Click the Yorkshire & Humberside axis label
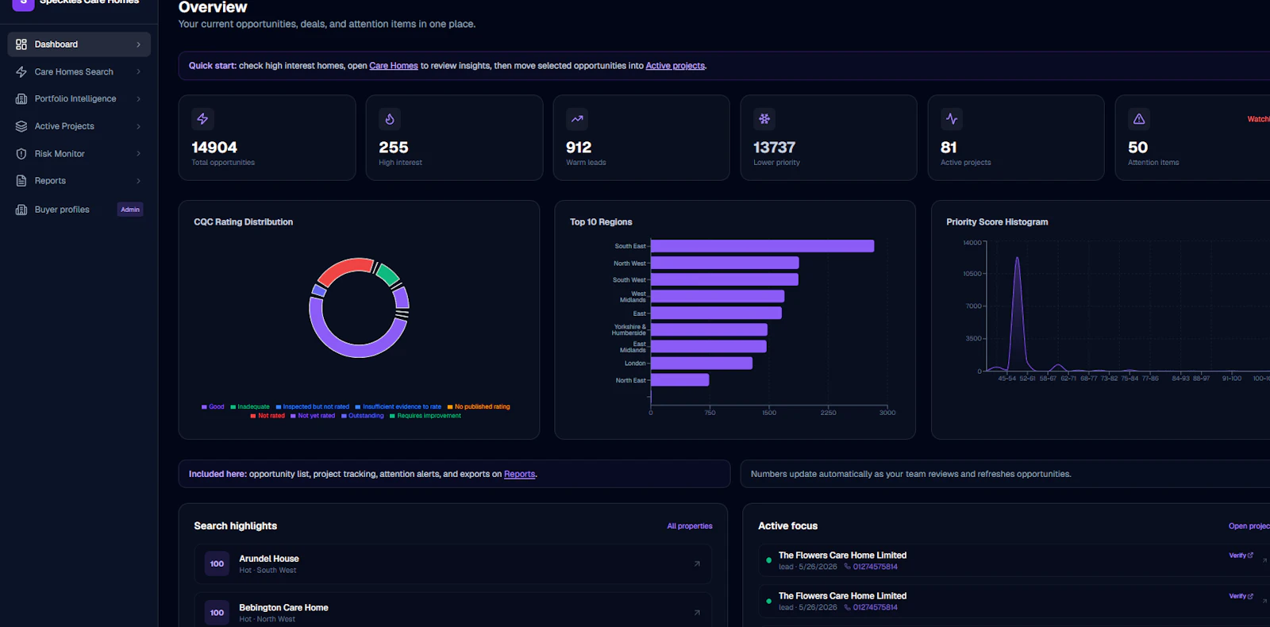 (x=629, y=329)
